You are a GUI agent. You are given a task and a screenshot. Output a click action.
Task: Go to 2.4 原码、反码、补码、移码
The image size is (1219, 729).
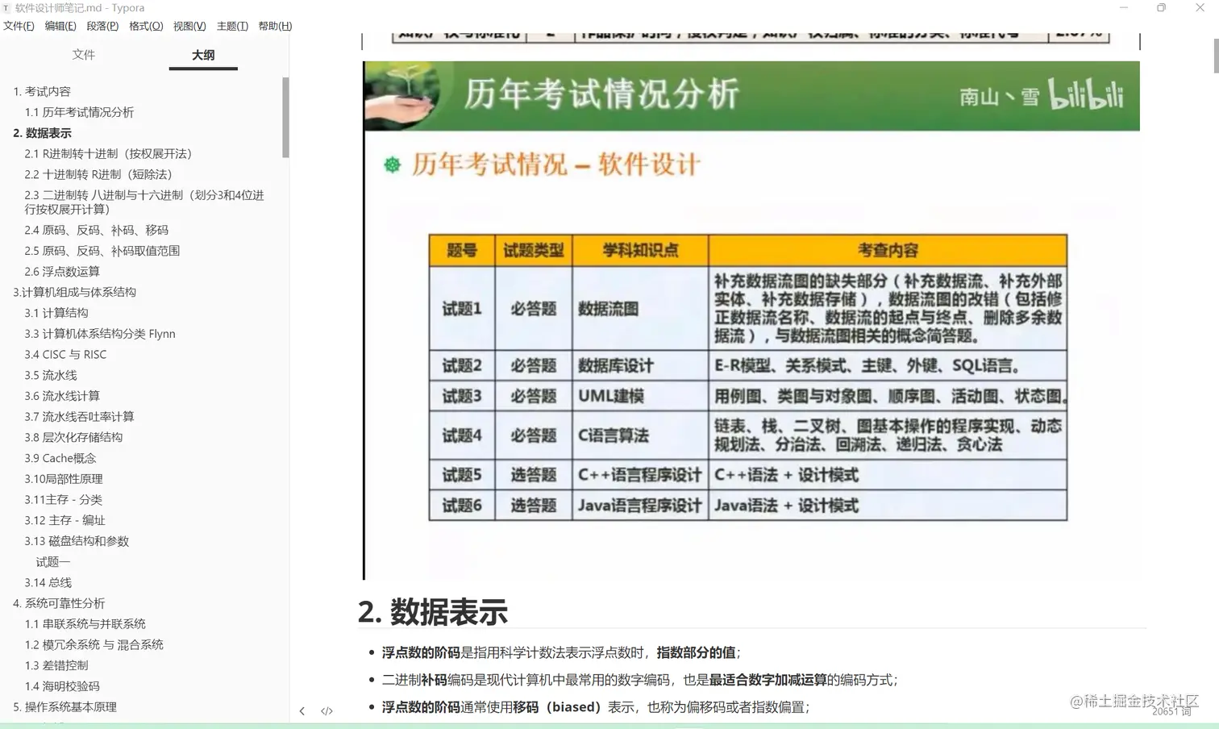point(97,230)
